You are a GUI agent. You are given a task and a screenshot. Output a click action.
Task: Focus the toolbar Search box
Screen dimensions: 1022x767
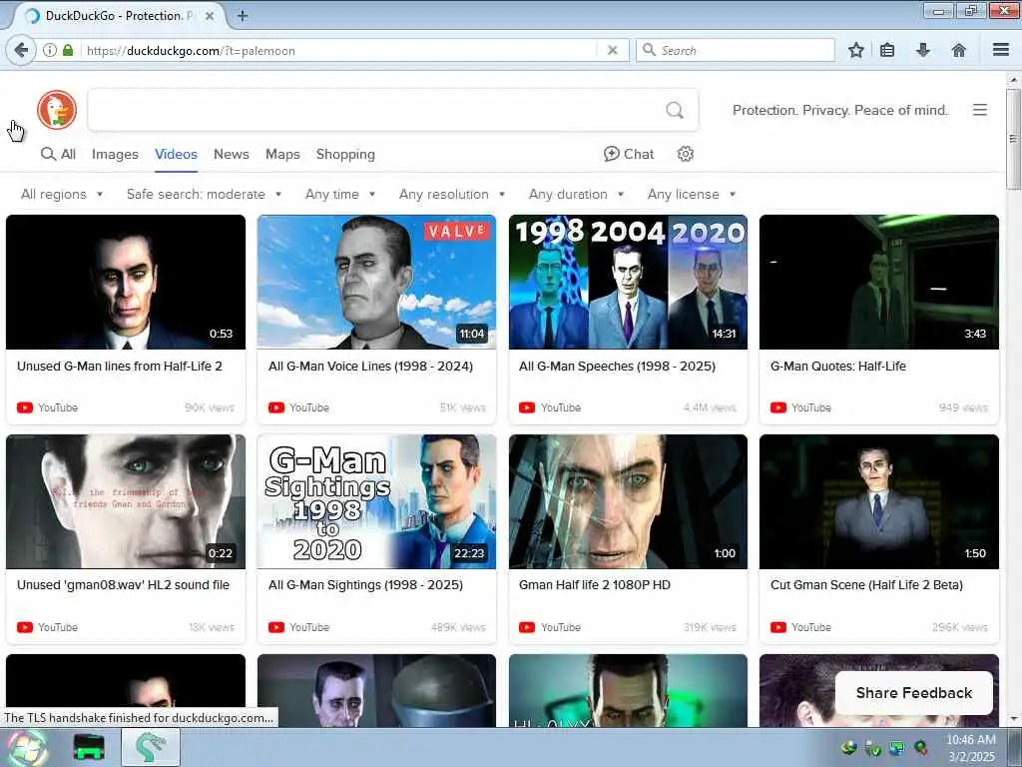point(736,50)
